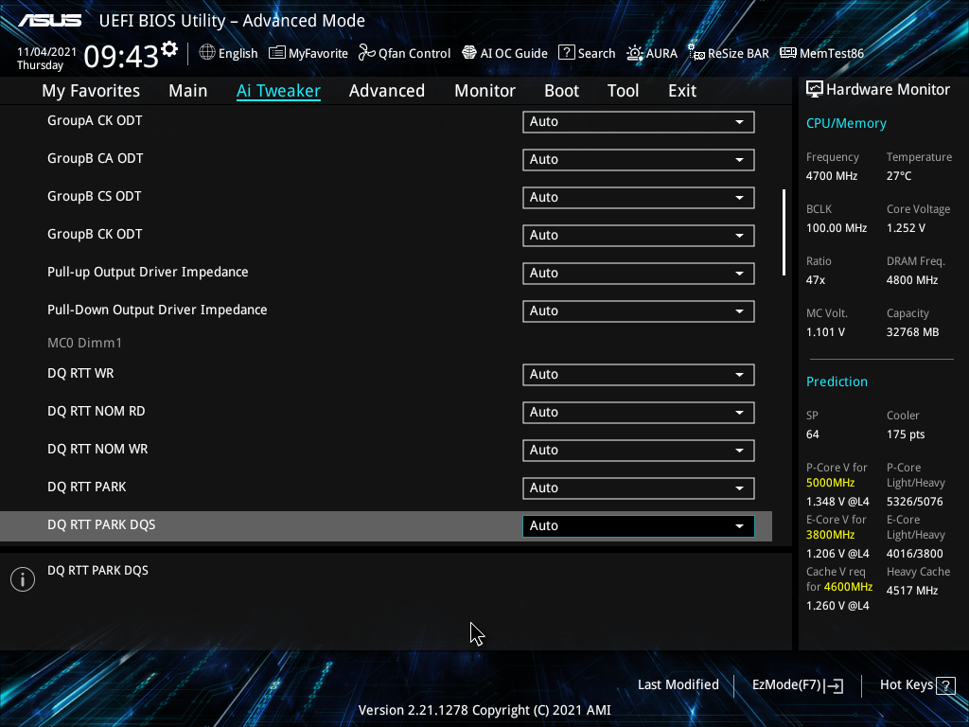The width and height of the screenshot is (969, 727).
Task: Click the 4700 MHz frequency value
Action: pos(832,176)
